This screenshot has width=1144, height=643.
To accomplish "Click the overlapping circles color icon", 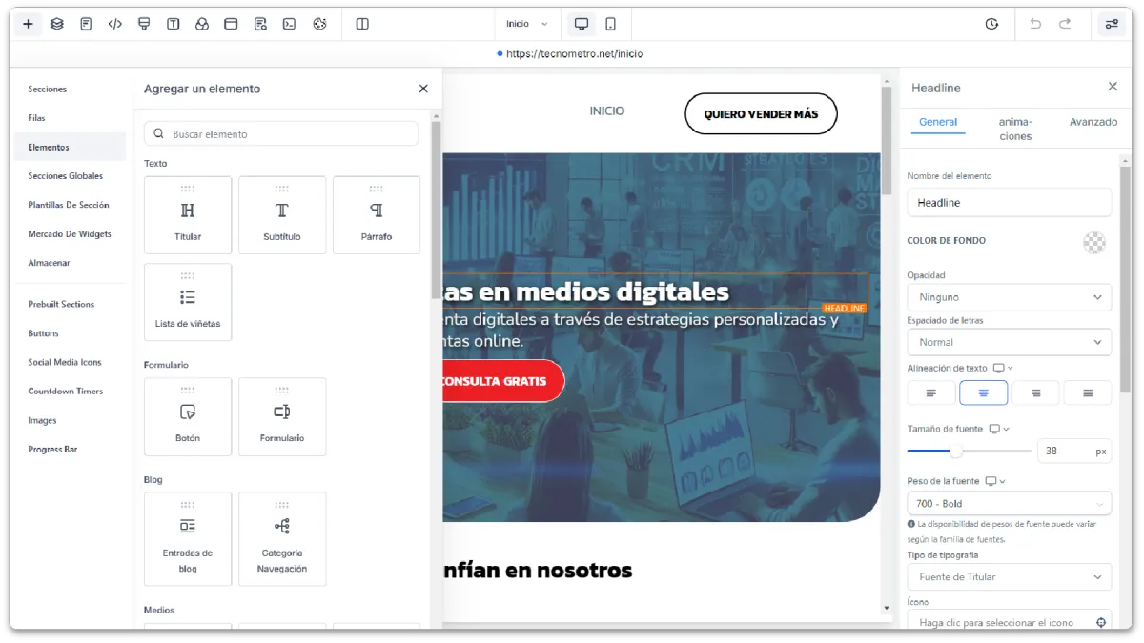I will [x=202, y=24].
